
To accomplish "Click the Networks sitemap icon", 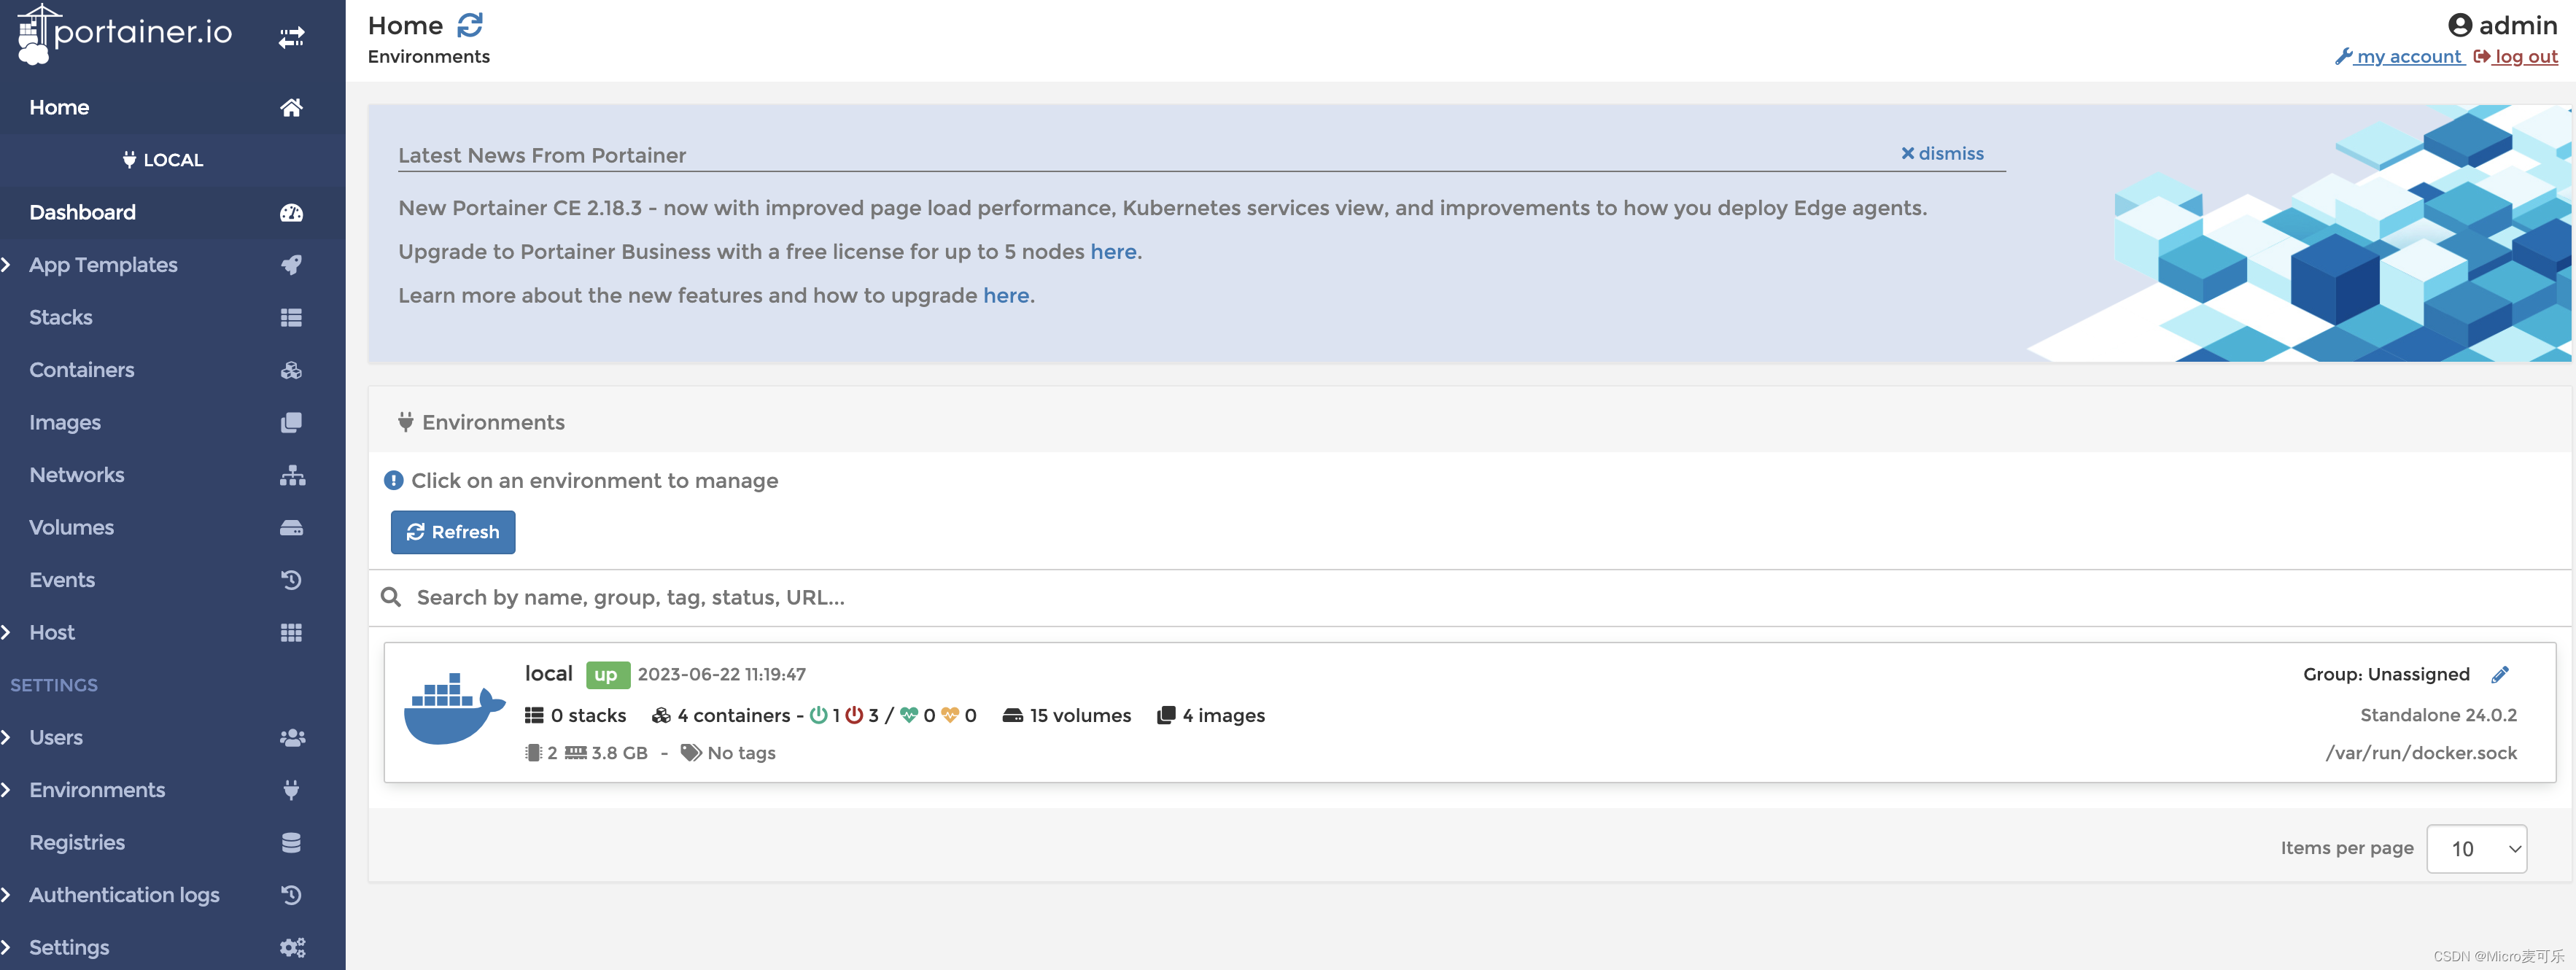I will [292, 475].
